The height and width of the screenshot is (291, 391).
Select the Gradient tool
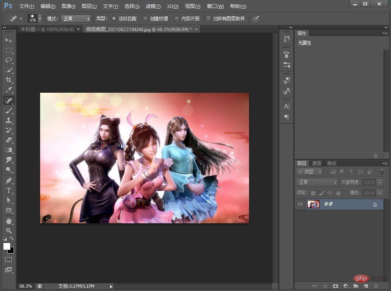[9, 150]
